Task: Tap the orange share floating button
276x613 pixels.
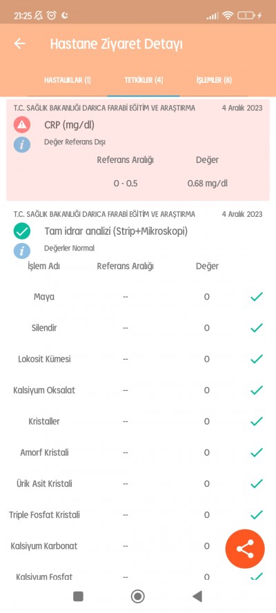Action: click(245, 549)
